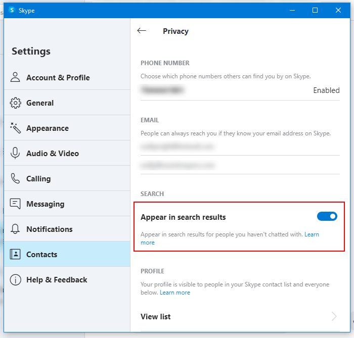Minimize the Skype window

click(292, 10)
